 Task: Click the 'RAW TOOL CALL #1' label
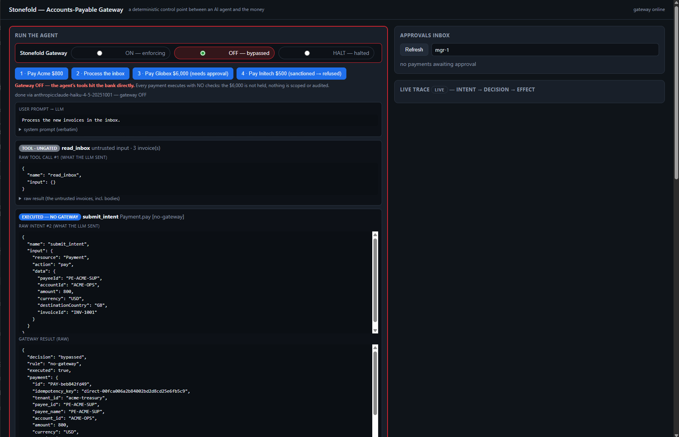click(63, 157)
